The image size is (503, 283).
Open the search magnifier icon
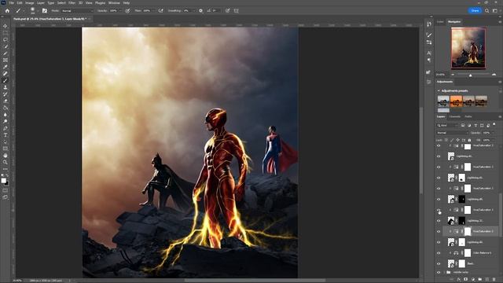pyautogui.click(x=487, y=10)
